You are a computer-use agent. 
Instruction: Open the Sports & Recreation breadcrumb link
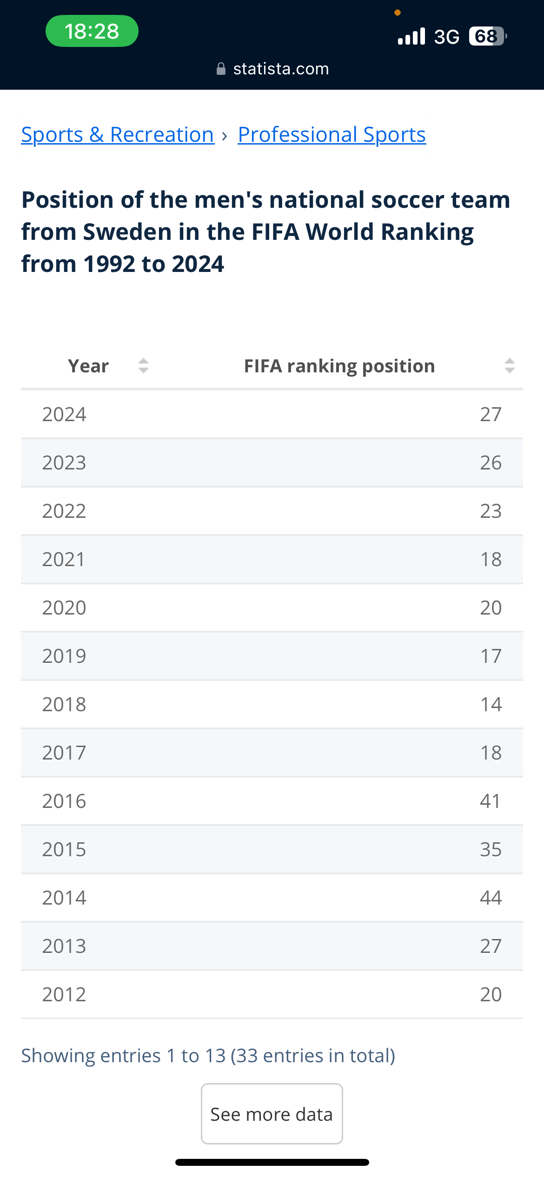[118, 135]
